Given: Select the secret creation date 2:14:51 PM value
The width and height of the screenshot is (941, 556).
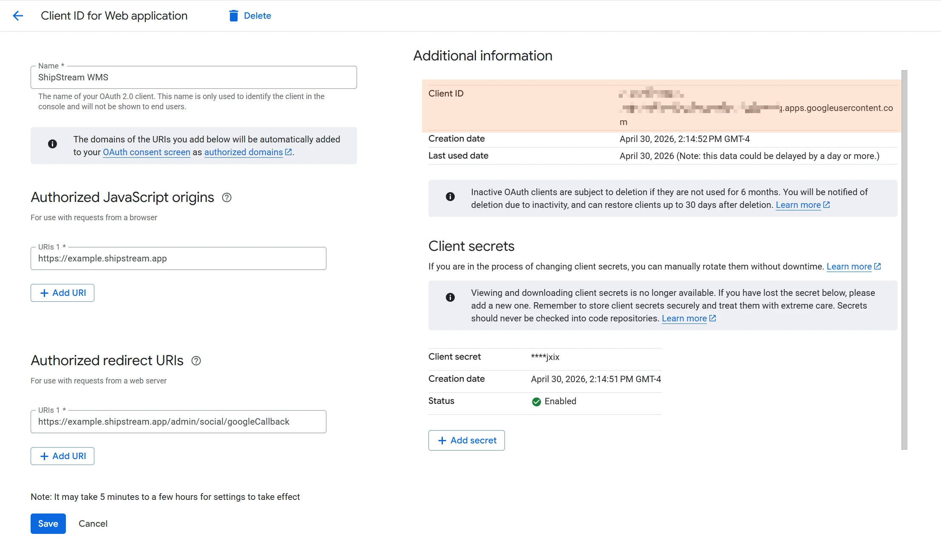Looking at the screenshot, I should pyautogui.click(x=596, y=379).
